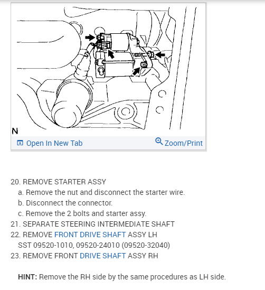Click the arrow pointing at the right-side starter bolt
Screen dimensions: 265x290
(x=160, y=55)
